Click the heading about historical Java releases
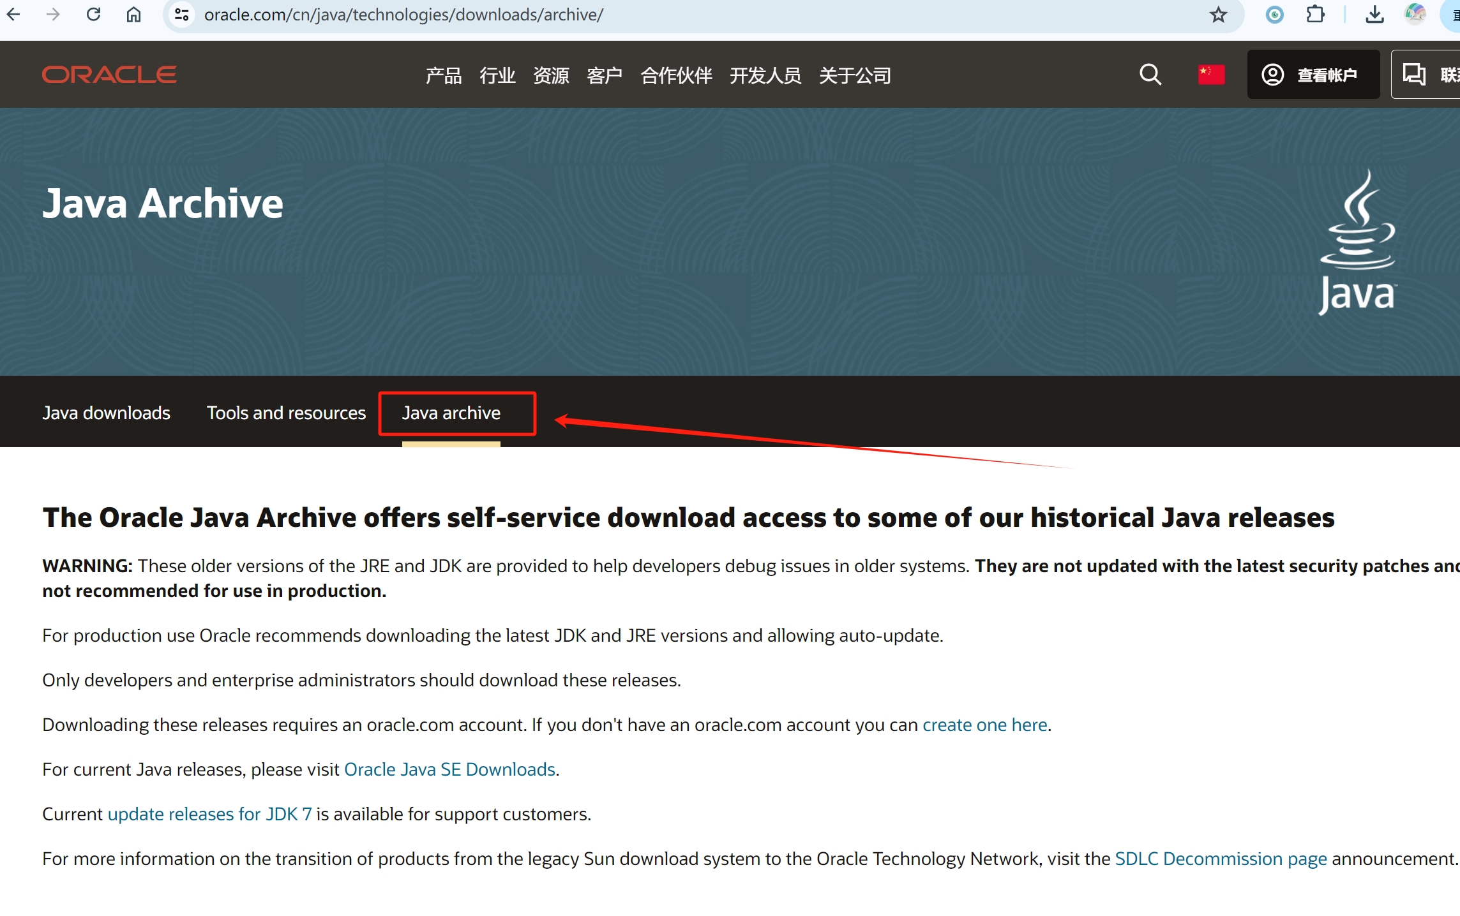Image resolution: width=1460 pixels, height=916 pixels. click(x=688, y=517)
